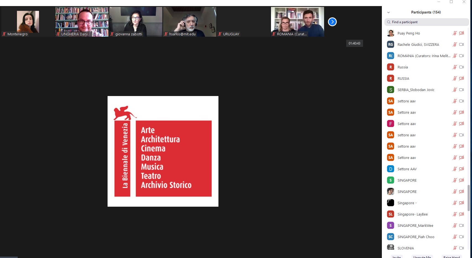This screenshot has width=472, height=258.
Task: Click muted mic icon for Rachele Giudici
Action: tap(455, 44)
